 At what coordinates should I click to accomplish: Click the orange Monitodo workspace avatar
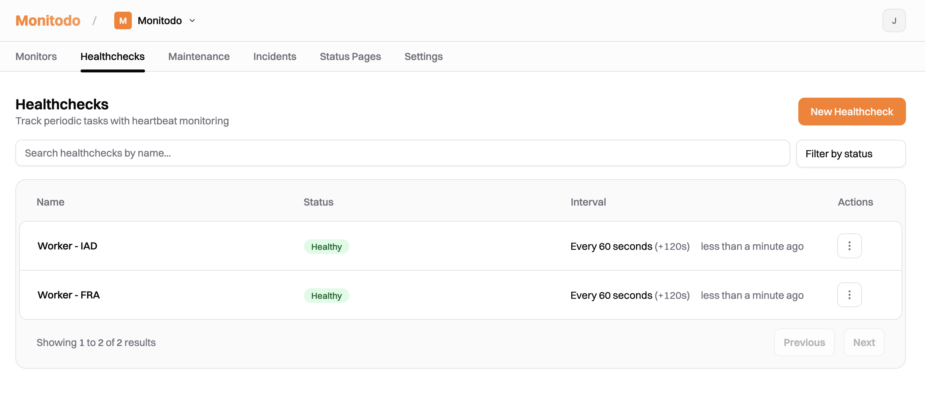coord(123,20)
